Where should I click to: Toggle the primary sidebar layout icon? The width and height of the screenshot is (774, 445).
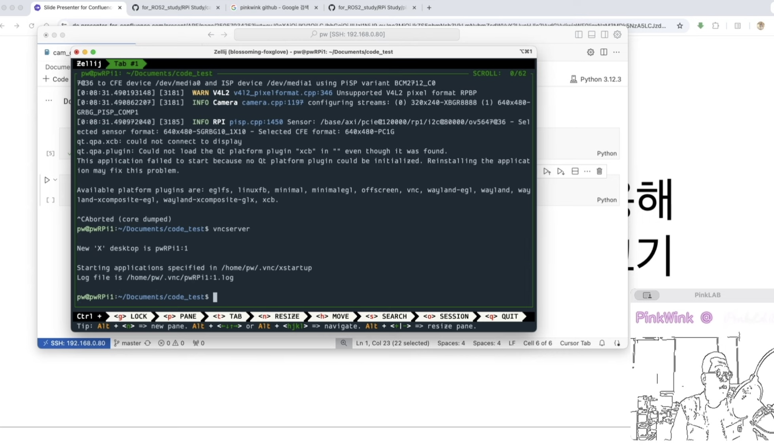tap(579, 34)
